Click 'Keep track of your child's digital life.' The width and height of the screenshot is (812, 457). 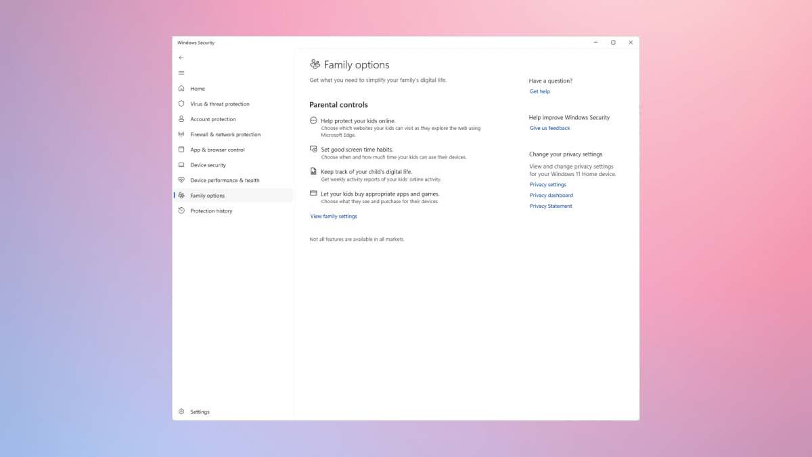366,172
